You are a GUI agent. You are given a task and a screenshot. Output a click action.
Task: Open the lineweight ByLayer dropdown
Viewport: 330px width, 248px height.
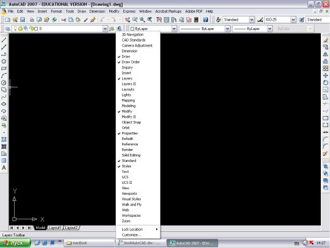(x=270, y=29)
